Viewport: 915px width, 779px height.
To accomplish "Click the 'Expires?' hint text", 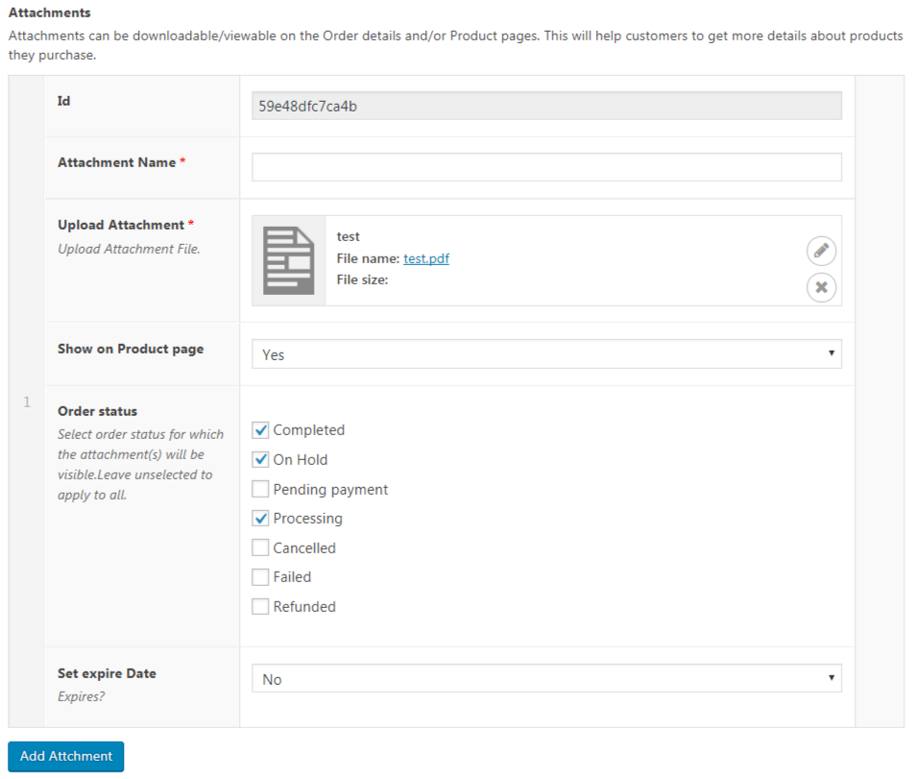I will (81, 696).
